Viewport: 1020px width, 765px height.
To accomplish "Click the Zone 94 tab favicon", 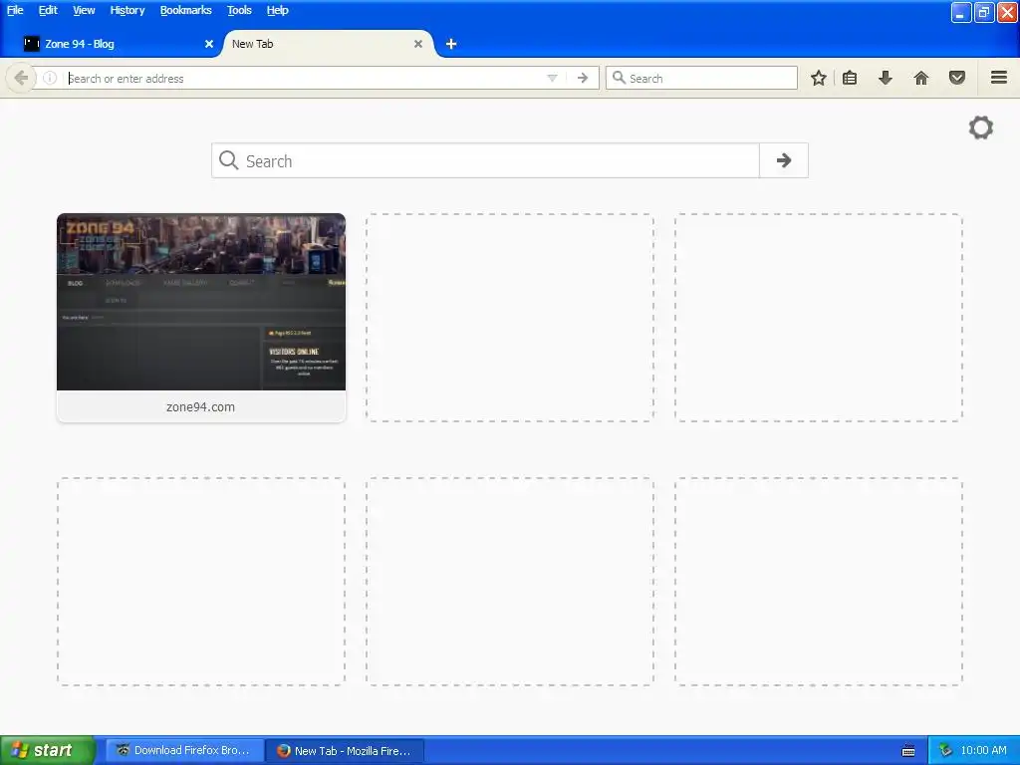I will point(31,44).
